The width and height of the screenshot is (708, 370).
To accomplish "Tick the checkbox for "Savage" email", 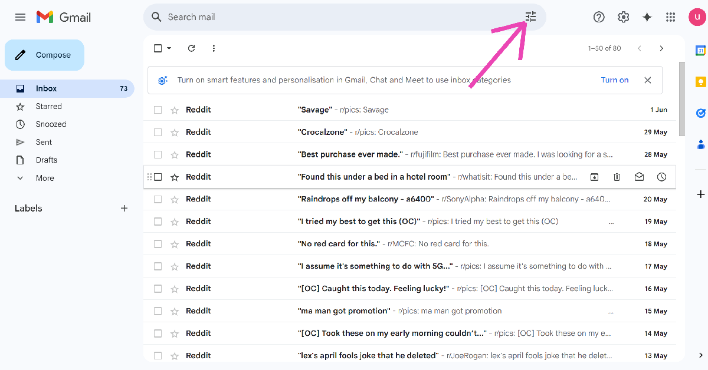I will click(x=158, y=110).
